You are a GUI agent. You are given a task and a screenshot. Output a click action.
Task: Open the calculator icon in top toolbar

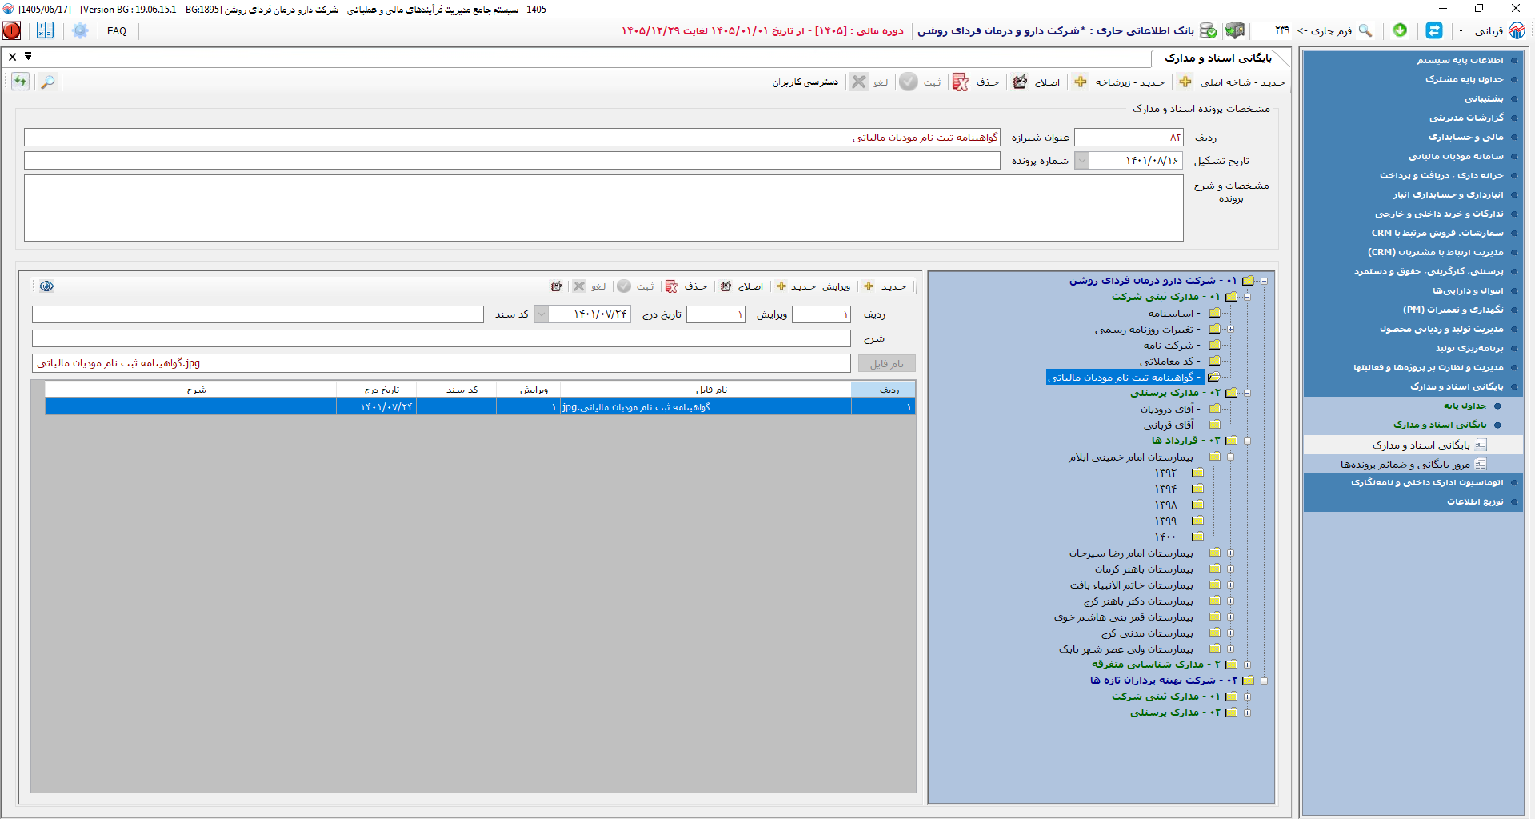pos(45,30)
